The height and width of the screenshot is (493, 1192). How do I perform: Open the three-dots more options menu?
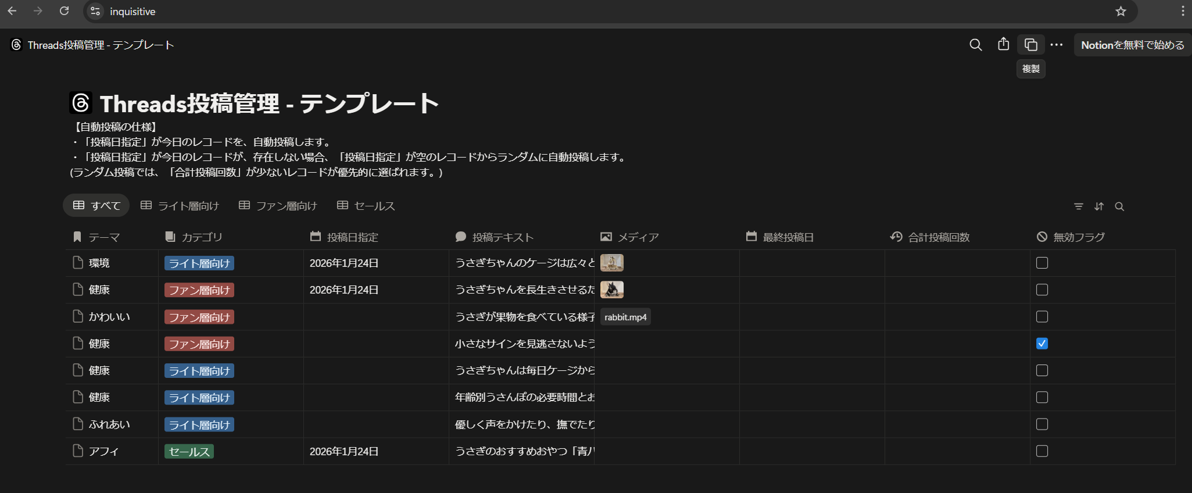(1057, 45)
